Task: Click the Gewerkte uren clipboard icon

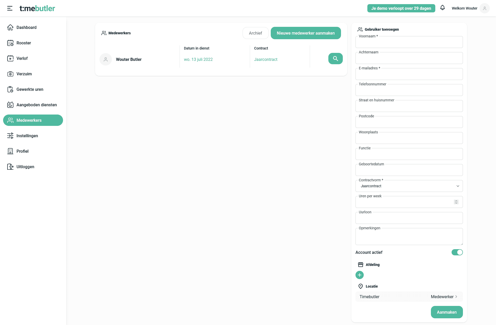Action: click(10, 89)
